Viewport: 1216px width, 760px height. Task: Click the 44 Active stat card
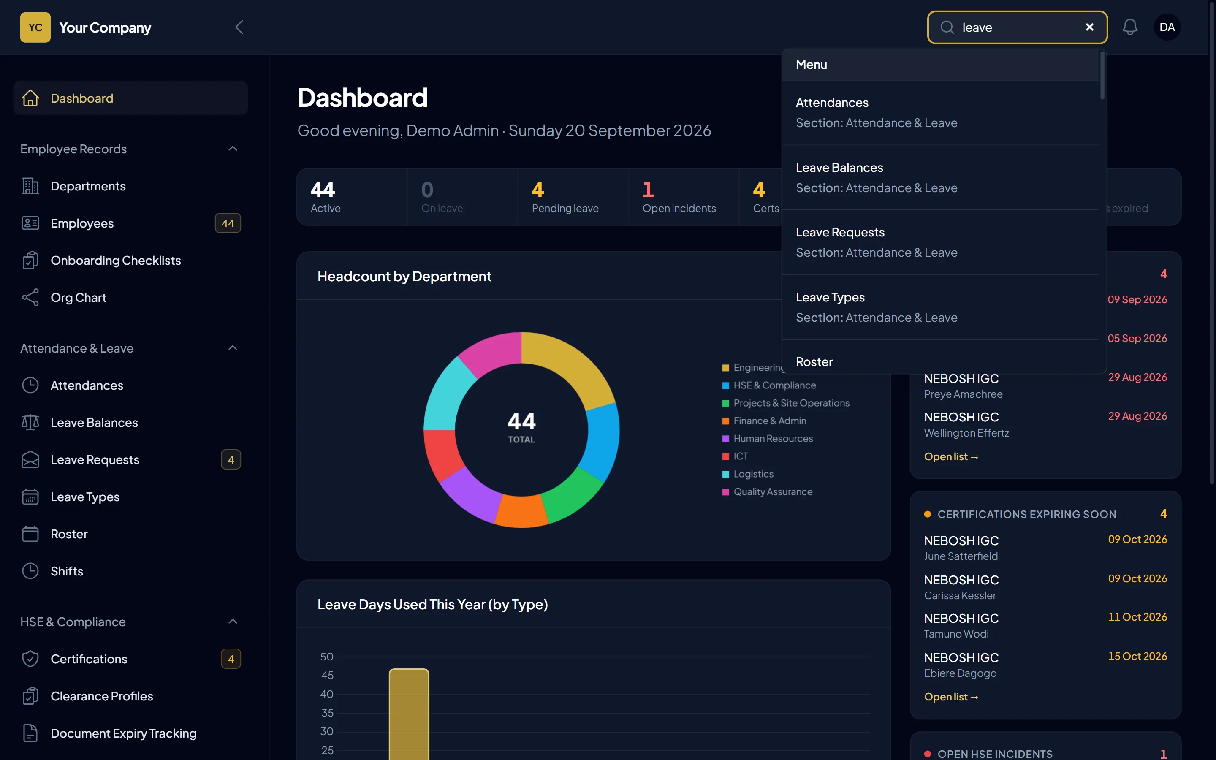tap(352, 197)
